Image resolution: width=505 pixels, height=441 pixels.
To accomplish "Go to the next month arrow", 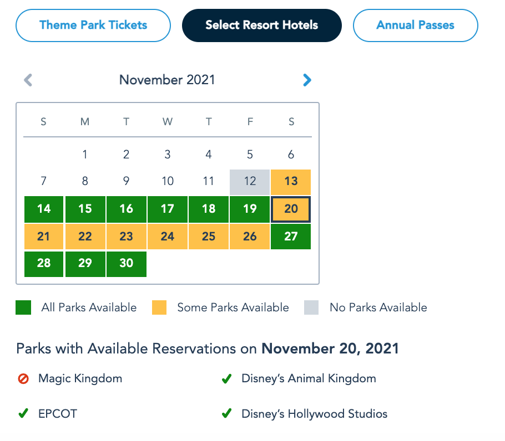I will tap(307, 80).
